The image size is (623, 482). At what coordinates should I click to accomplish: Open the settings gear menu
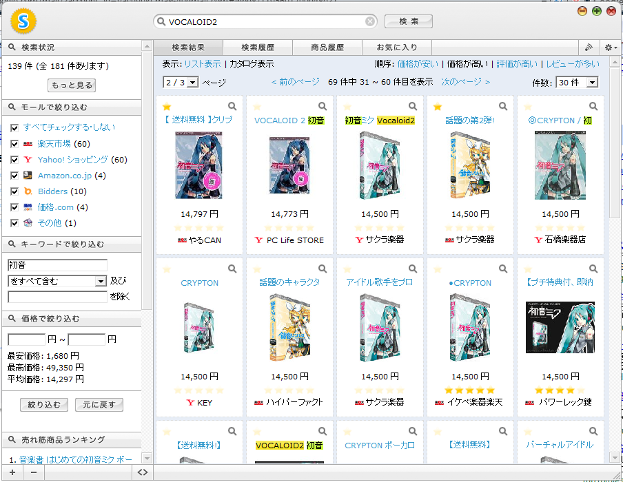point(611,48)
